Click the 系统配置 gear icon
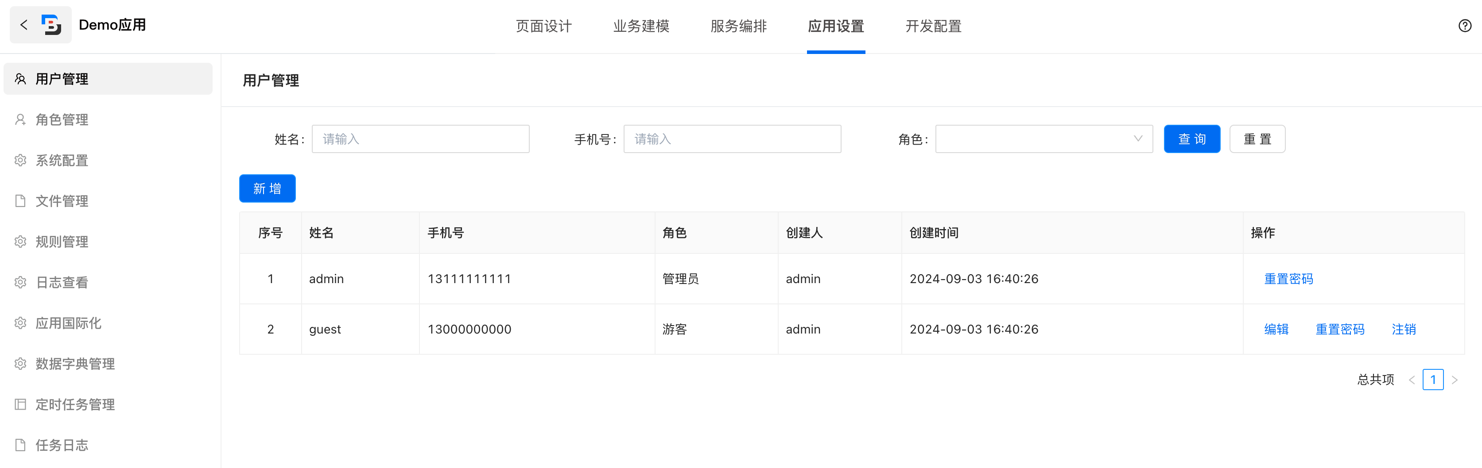Viewport: 1482px width, 468px height. click(20, 160)
